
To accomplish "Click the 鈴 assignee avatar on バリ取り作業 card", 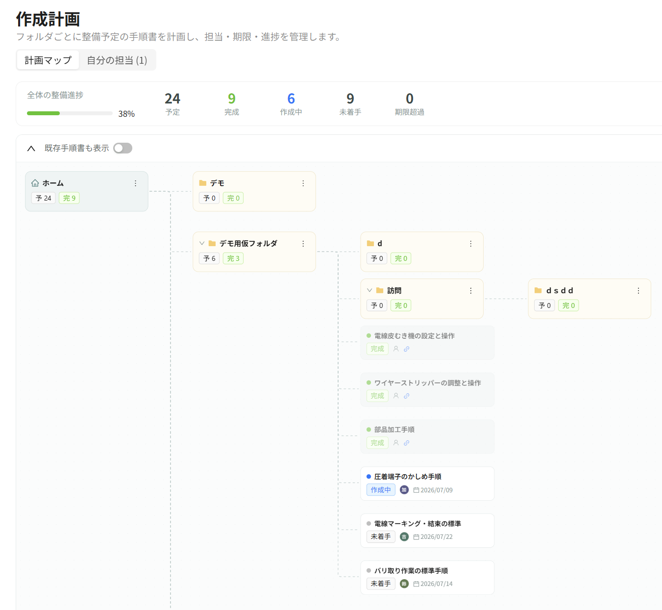I will [404, 584].
